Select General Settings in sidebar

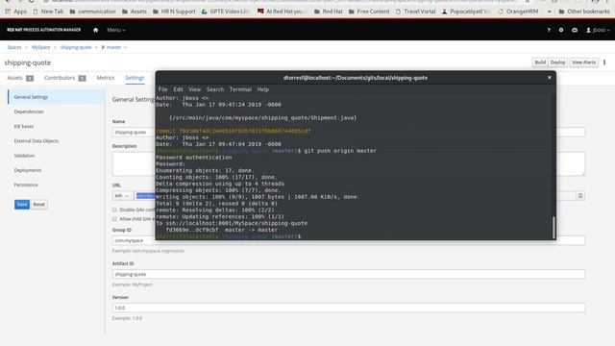pos(56,97)
